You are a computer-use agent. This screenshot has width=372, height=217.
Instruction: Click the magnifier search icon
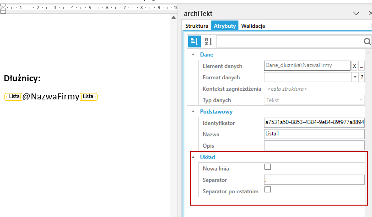(367, 41)
